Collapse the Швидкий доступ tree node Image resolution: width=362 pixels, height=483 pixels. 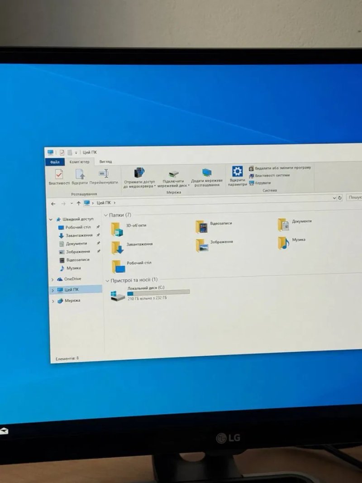point(51,220)
